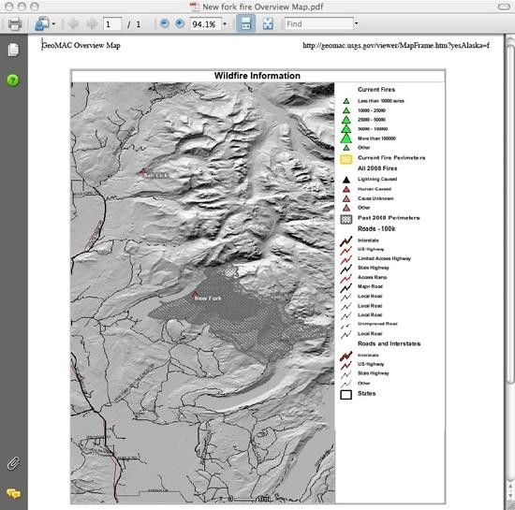Open the green Help icon in the sidebar

pos(13,80)
